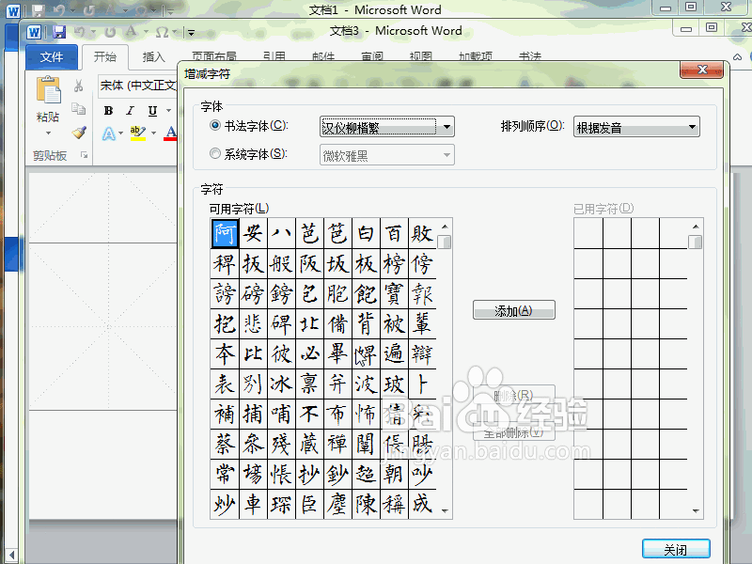Select the highlighted character 阿
The image size is (752, 564).
(x=225, y=233)
